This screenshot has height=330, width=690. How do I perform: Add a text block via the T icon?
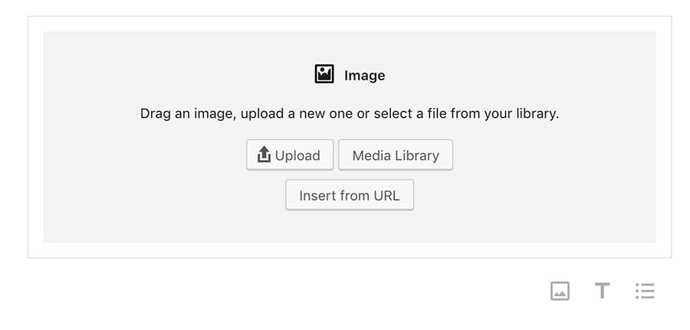click(602, 291)
